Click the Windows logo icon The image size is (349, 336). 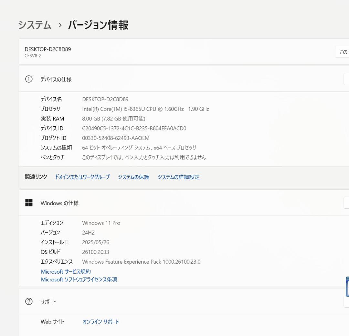[29, 203]
